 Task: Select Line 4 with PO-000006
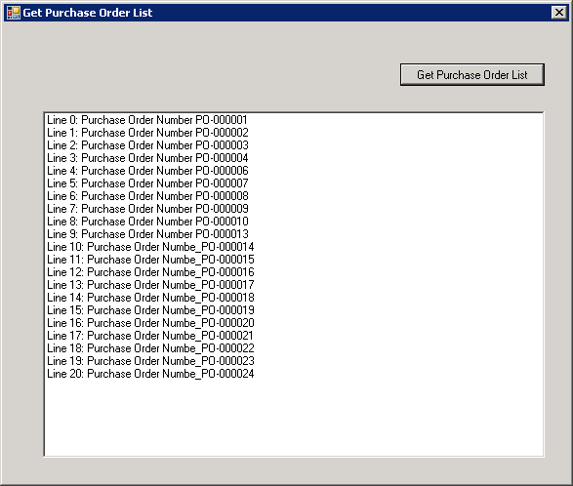pyautogui.click(x=147, y=171)
